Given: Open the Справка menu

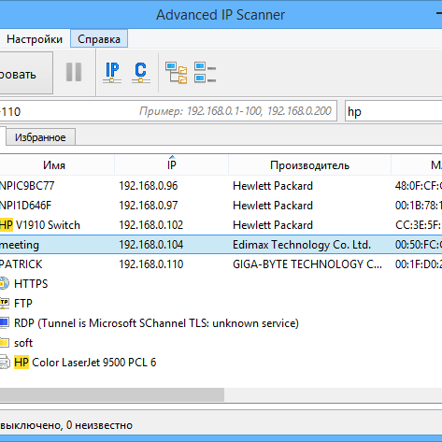Looking at the screenshot, I should 99,39.
